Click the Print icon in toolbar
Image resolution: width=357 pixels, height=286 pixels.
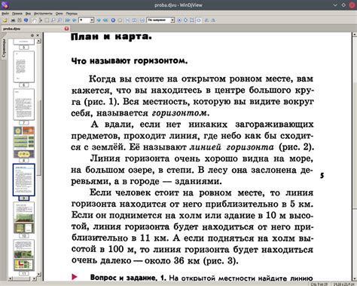coord(13,20)
